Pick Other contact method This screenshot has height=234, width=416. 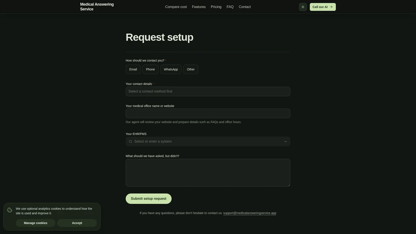(x=191, y=69)
